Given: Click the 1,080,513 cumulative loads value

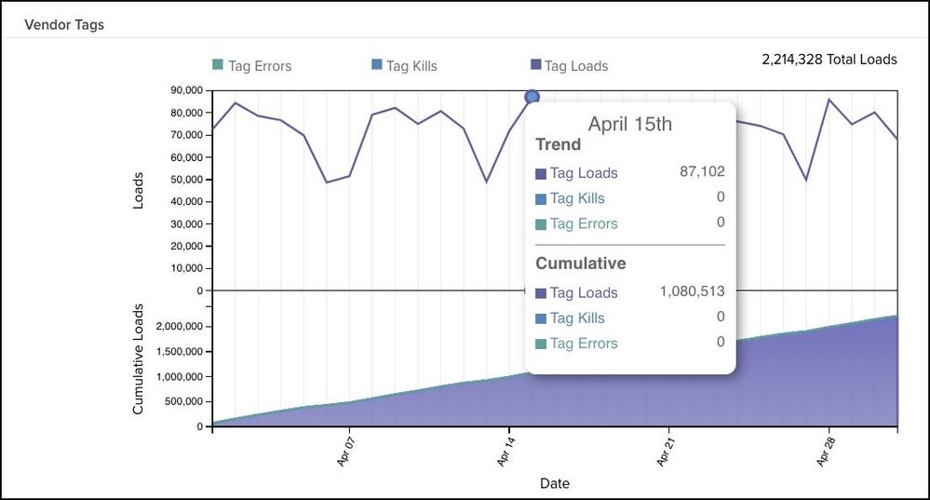Looking at the screenshot, I should [x=692, y=291].
